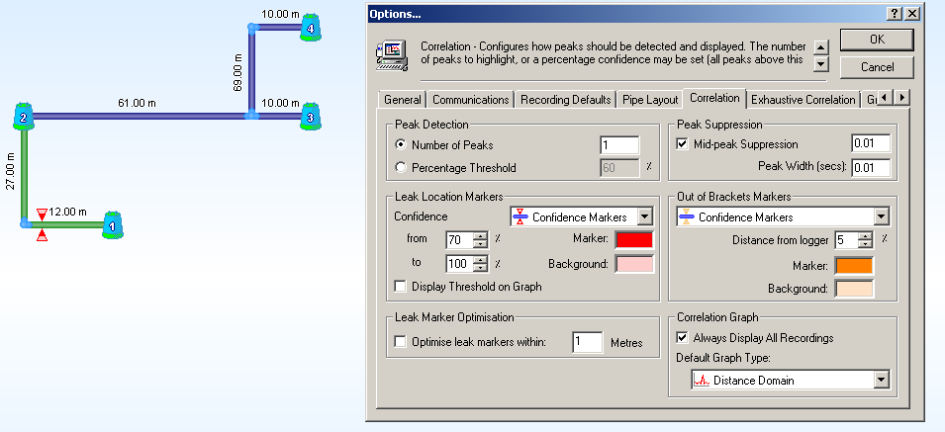The width and height of the screenshot is (945, 432).
Task: Toggle Always Display All Recordings
Action: click(x=682, y=337)
